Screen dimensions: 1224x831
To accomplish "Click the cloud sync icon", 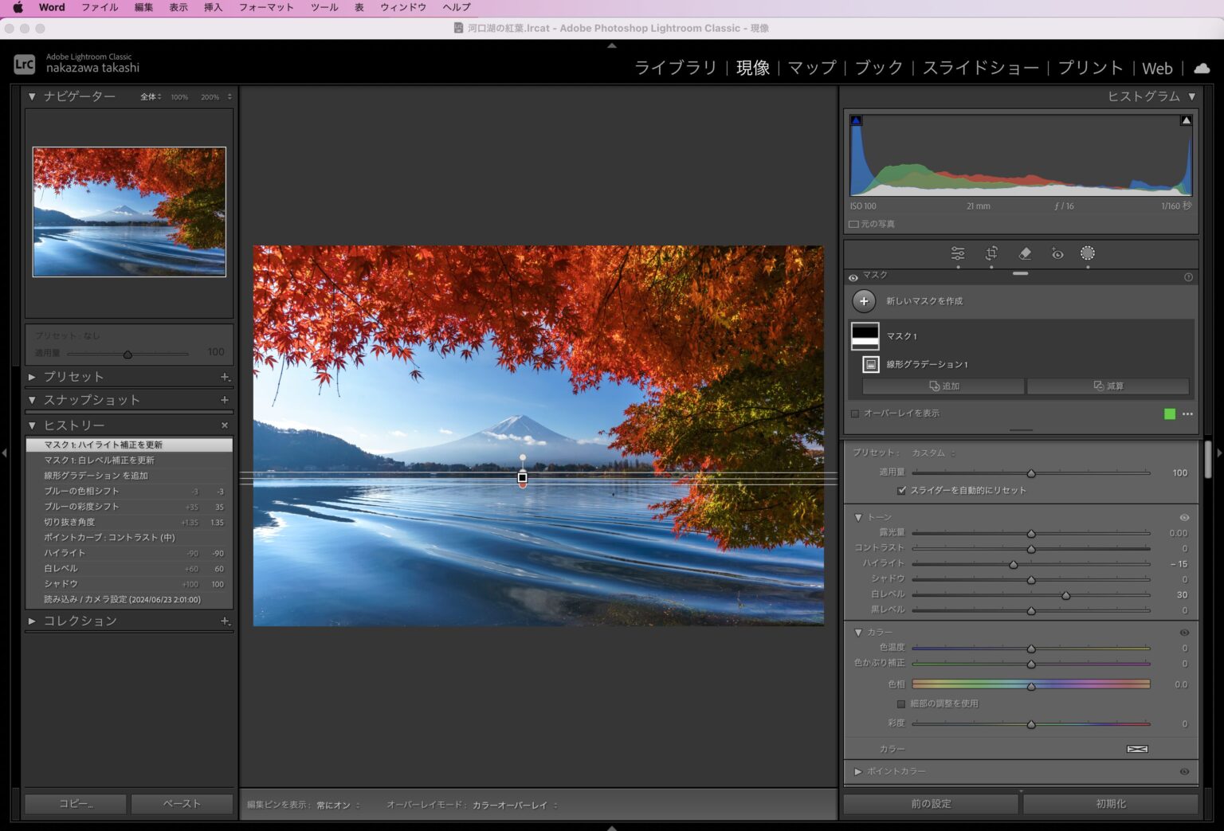I will [1202, 69].
